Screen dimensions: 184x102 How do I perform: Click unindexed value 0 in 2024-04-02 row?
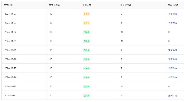tap(169, 32)
